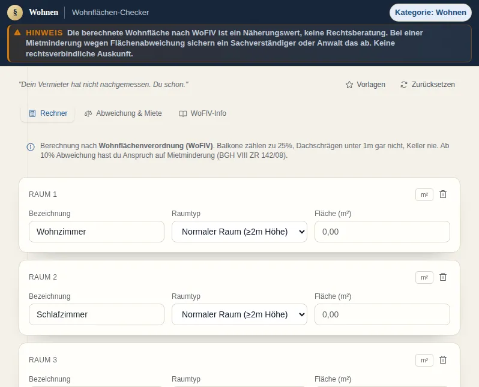Viewport: 479px width, 387px height.
Task: Open the Vorlagen templates
Action: click(x=366, y=85)
